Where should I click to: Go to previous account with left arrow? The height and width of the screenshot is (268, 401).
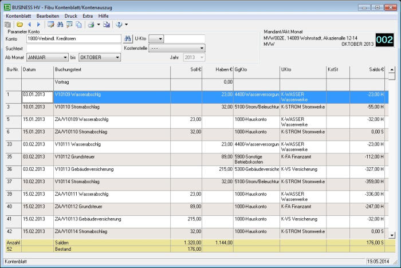(x=29, y=25)
